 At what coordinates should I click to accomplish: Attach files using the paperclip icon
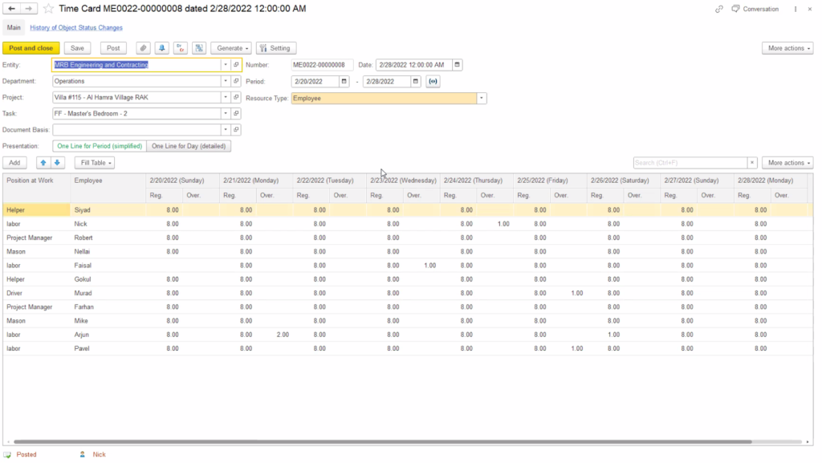[143, 48]
